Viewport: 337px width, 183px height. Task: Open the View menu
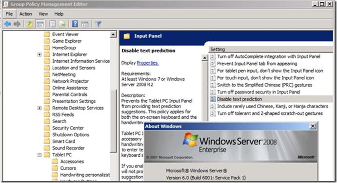(43, 14)
